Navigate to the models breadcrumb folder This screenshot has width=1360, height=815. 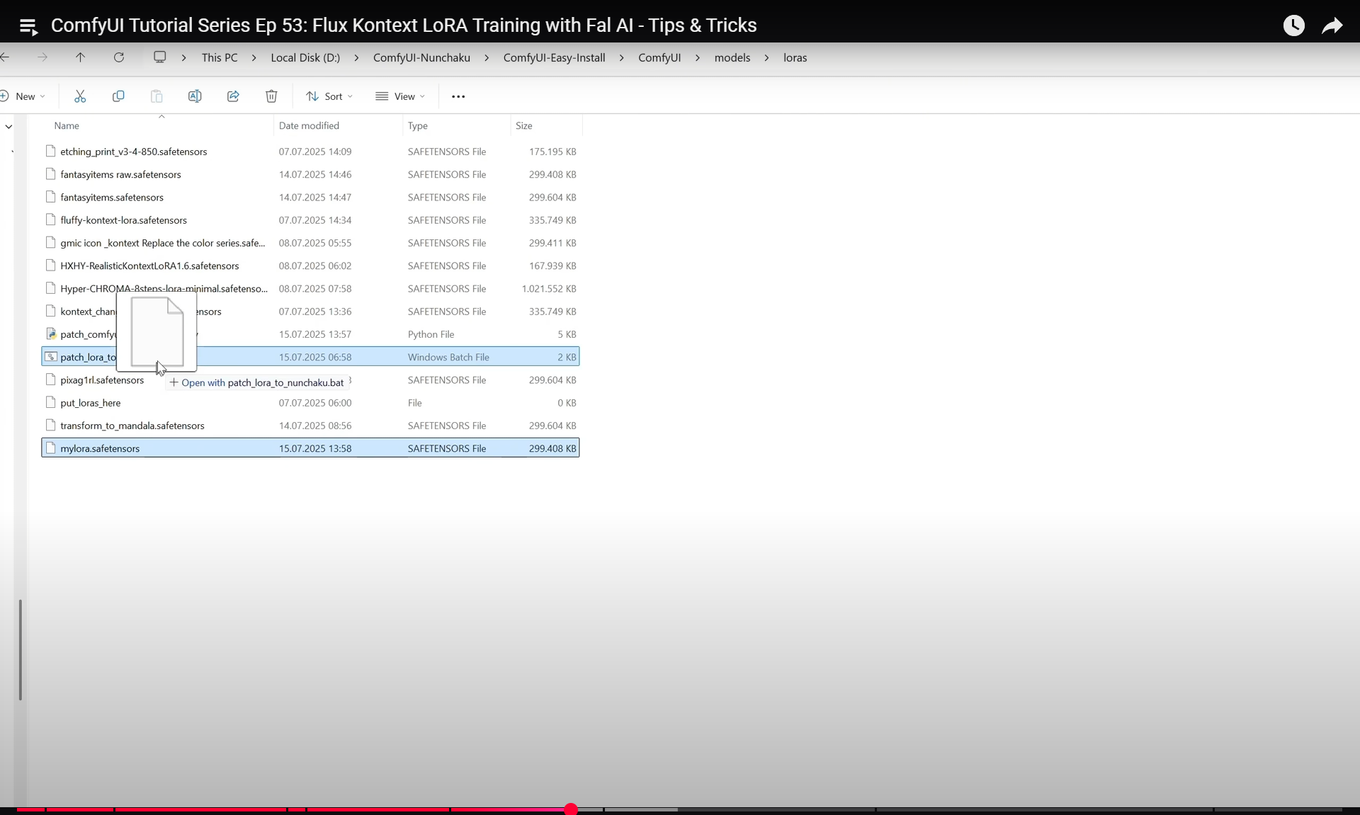[732, 58]
